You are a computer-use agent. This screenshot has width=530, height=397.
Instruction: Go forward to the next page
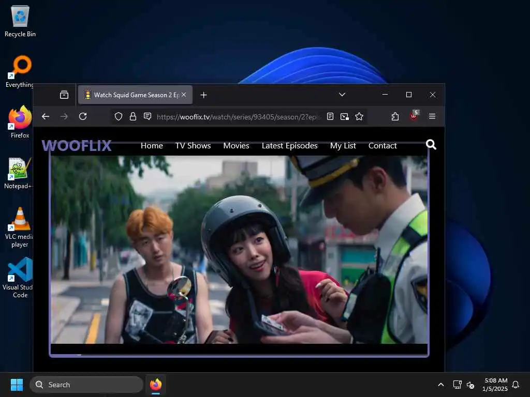(64, 116)
